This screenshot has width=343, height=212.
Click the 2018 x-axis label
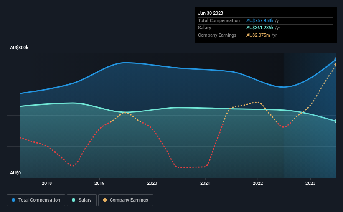(47, 183)
